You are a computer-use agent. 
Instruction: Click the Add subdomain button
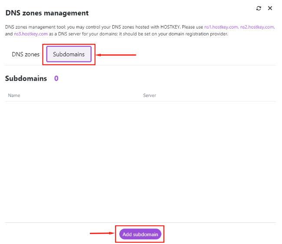point(140,234)
